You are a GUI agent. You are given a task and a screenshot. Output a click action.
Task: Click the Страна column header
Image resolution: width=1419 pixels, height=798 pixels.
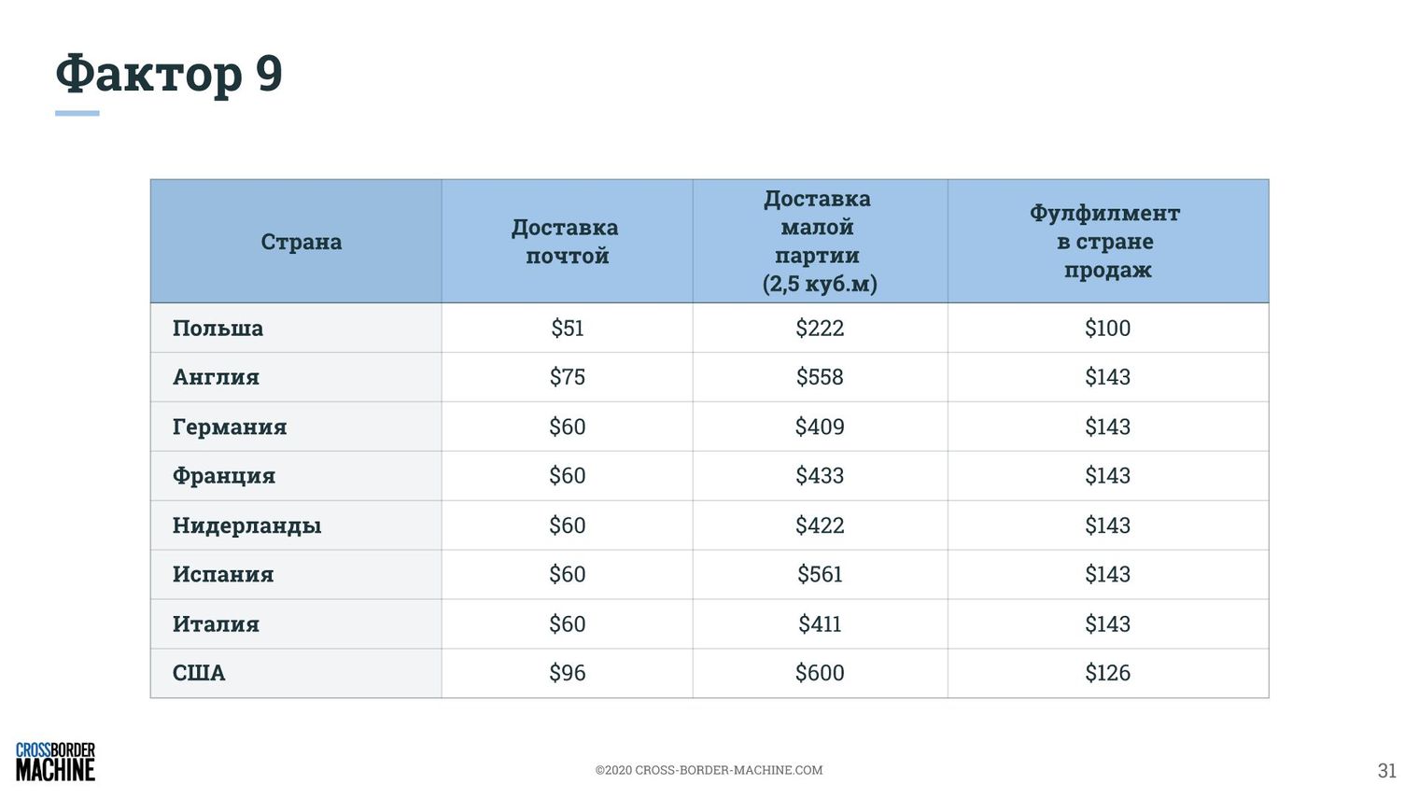point(301,242)
